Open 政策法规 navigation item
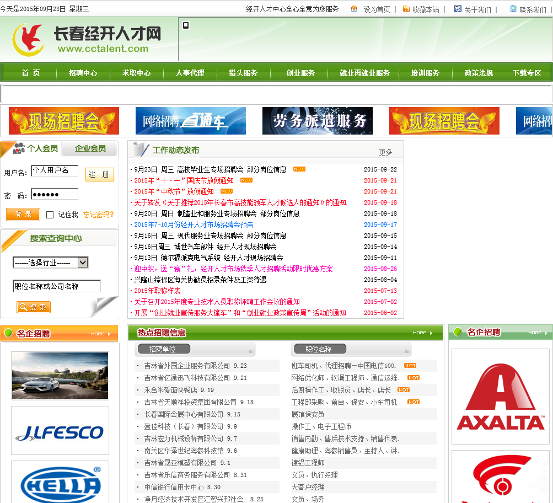553x503 pixels. point(479,73)
